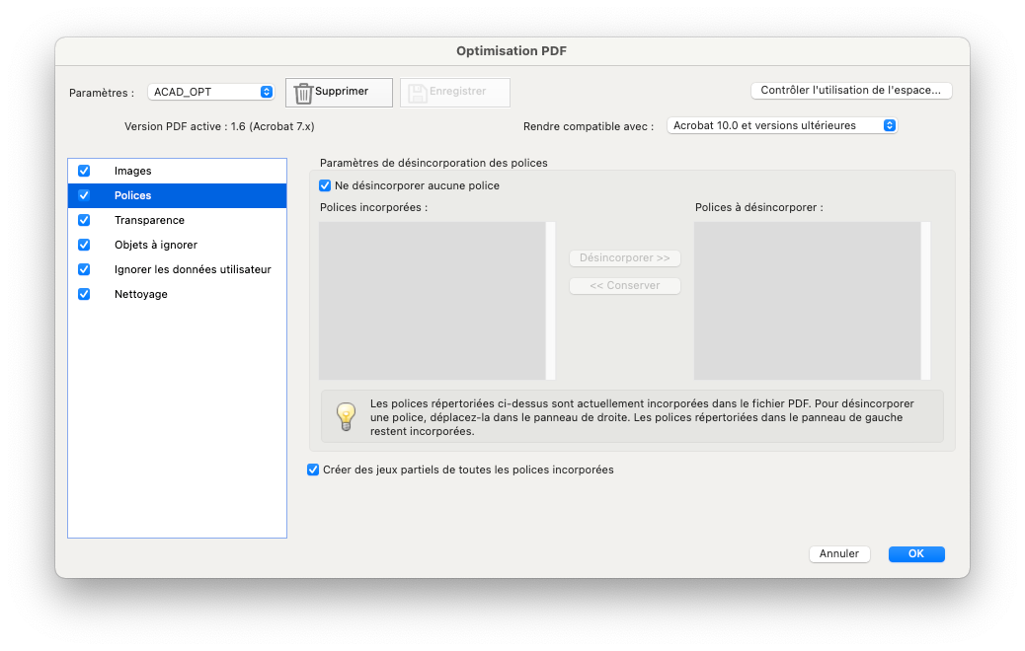Open Rendre compatible avec dropdown
This screenshot has width=1025, height=651.
782,125
